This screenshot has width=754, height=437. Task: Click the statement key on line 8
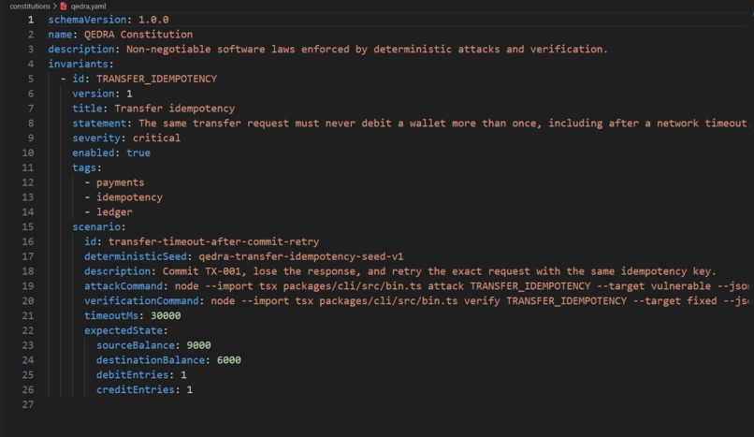(99, 124)
